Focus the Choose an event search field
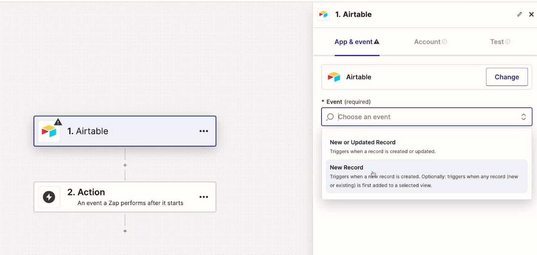537x255 pixels. (427, 117)
